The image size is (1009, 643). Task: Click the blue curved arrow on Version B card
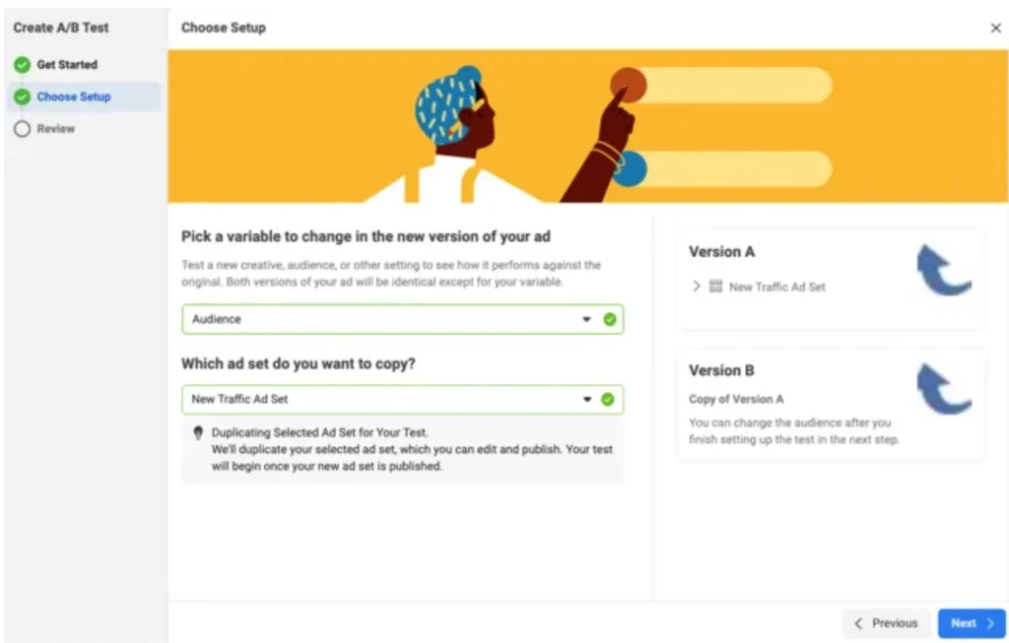tap(943, 386)
